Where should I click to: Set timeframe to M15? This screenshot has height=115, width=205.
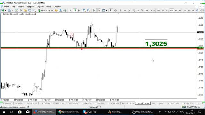pyautogui.click(x=167, y=11)
